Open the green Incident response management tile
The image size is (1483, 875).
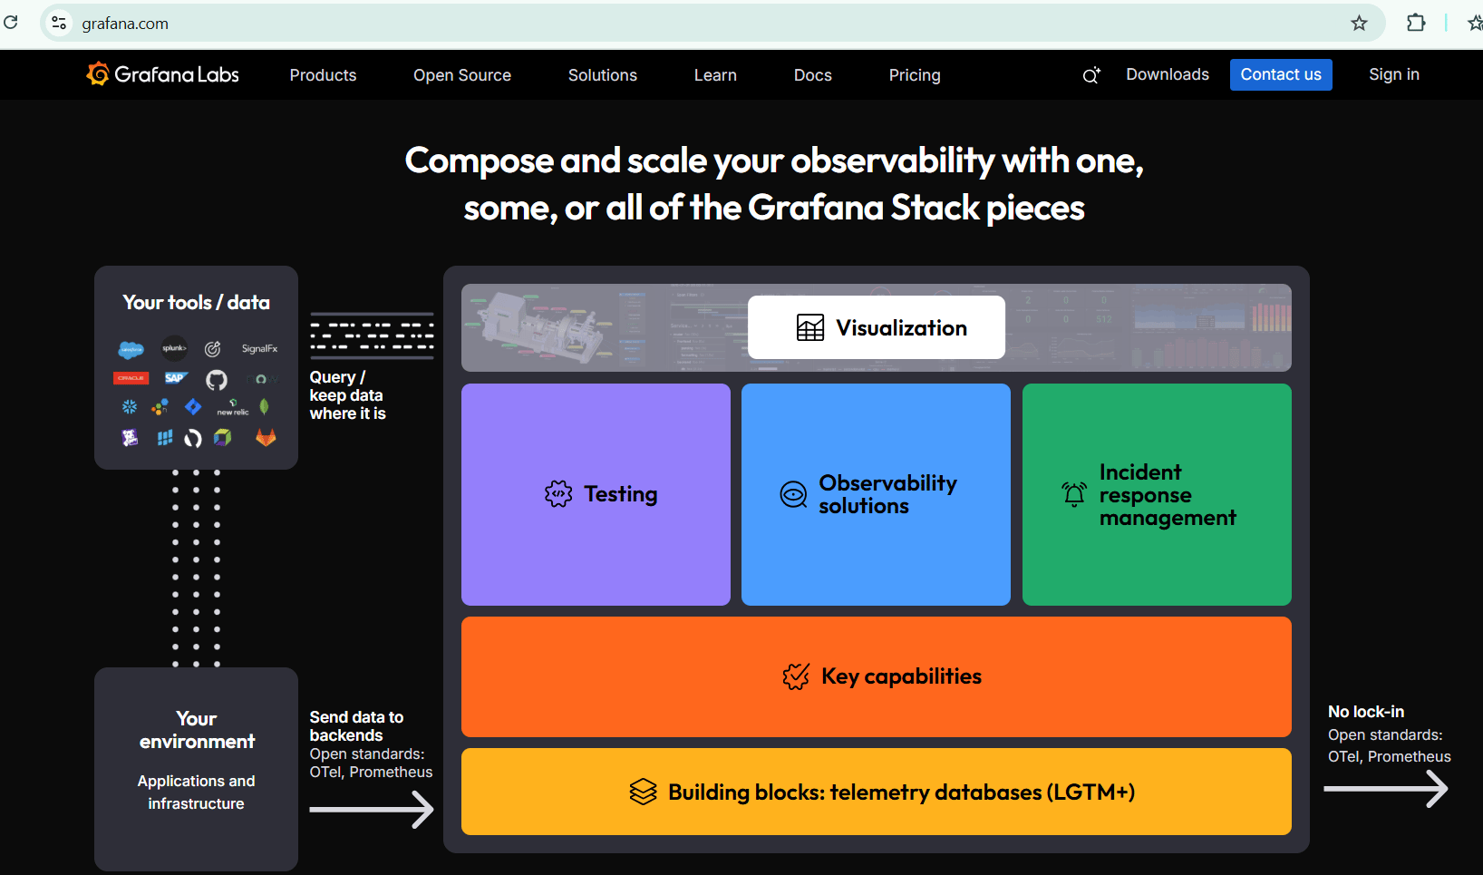point(1157,494)
